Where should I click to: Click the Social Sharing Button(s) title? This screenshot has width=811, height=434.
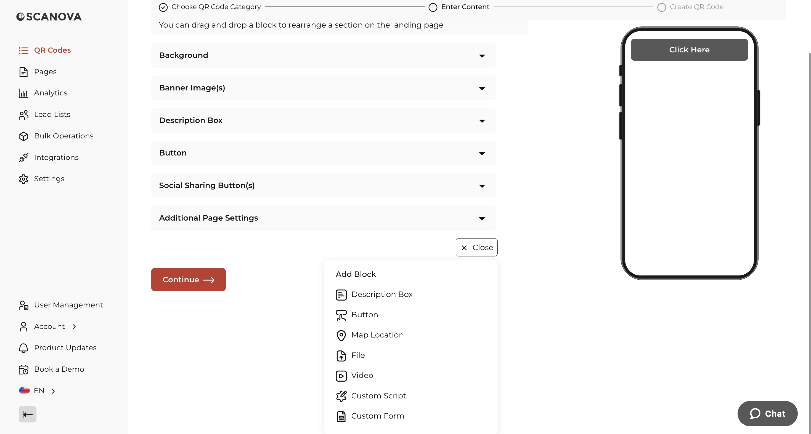coord(207,185)
